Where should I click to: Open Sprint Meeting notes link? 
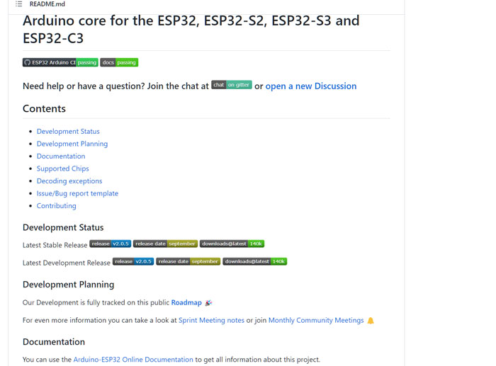[211, 320]
